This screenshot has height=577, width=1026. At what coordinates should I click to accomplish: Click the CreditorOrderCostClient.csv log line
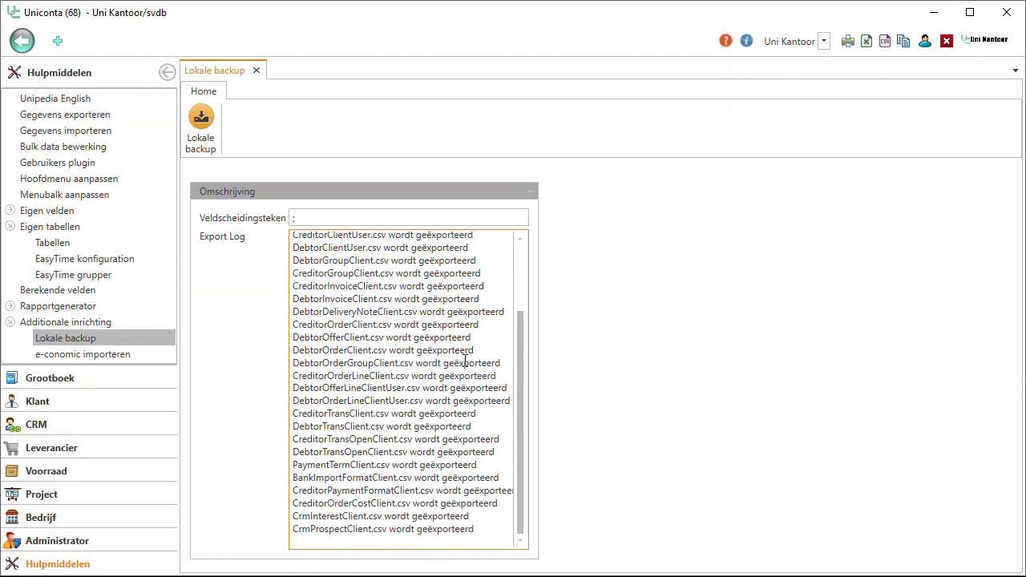(x=394, y=503)
